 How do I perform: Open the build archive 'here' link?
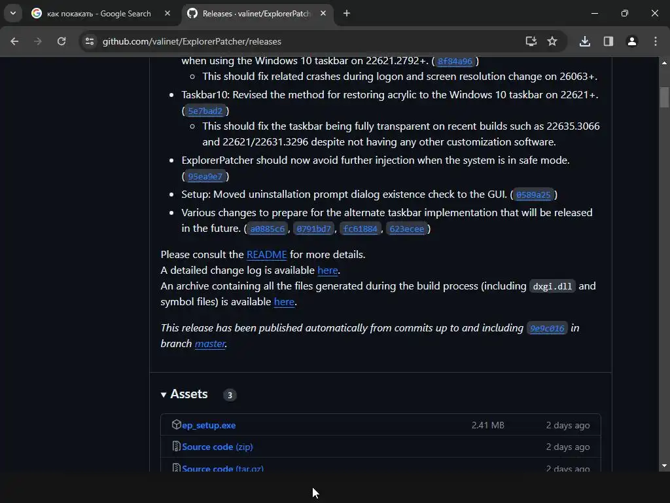pos(284,301)
